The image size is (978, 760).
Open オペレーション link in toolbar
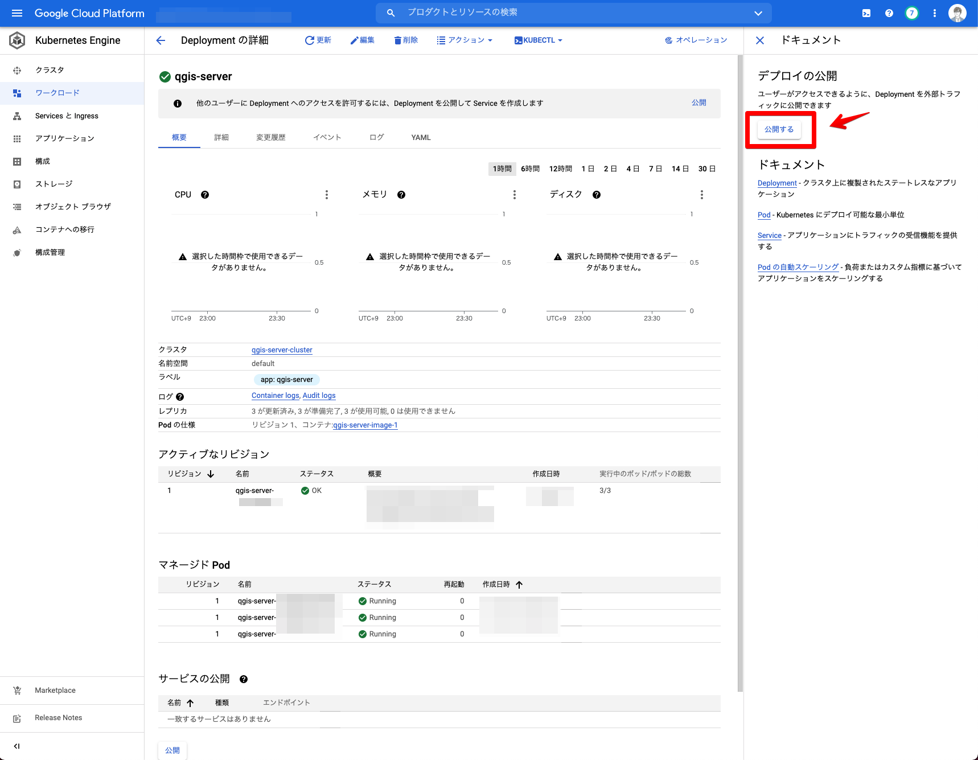click(x=696, y=40)
